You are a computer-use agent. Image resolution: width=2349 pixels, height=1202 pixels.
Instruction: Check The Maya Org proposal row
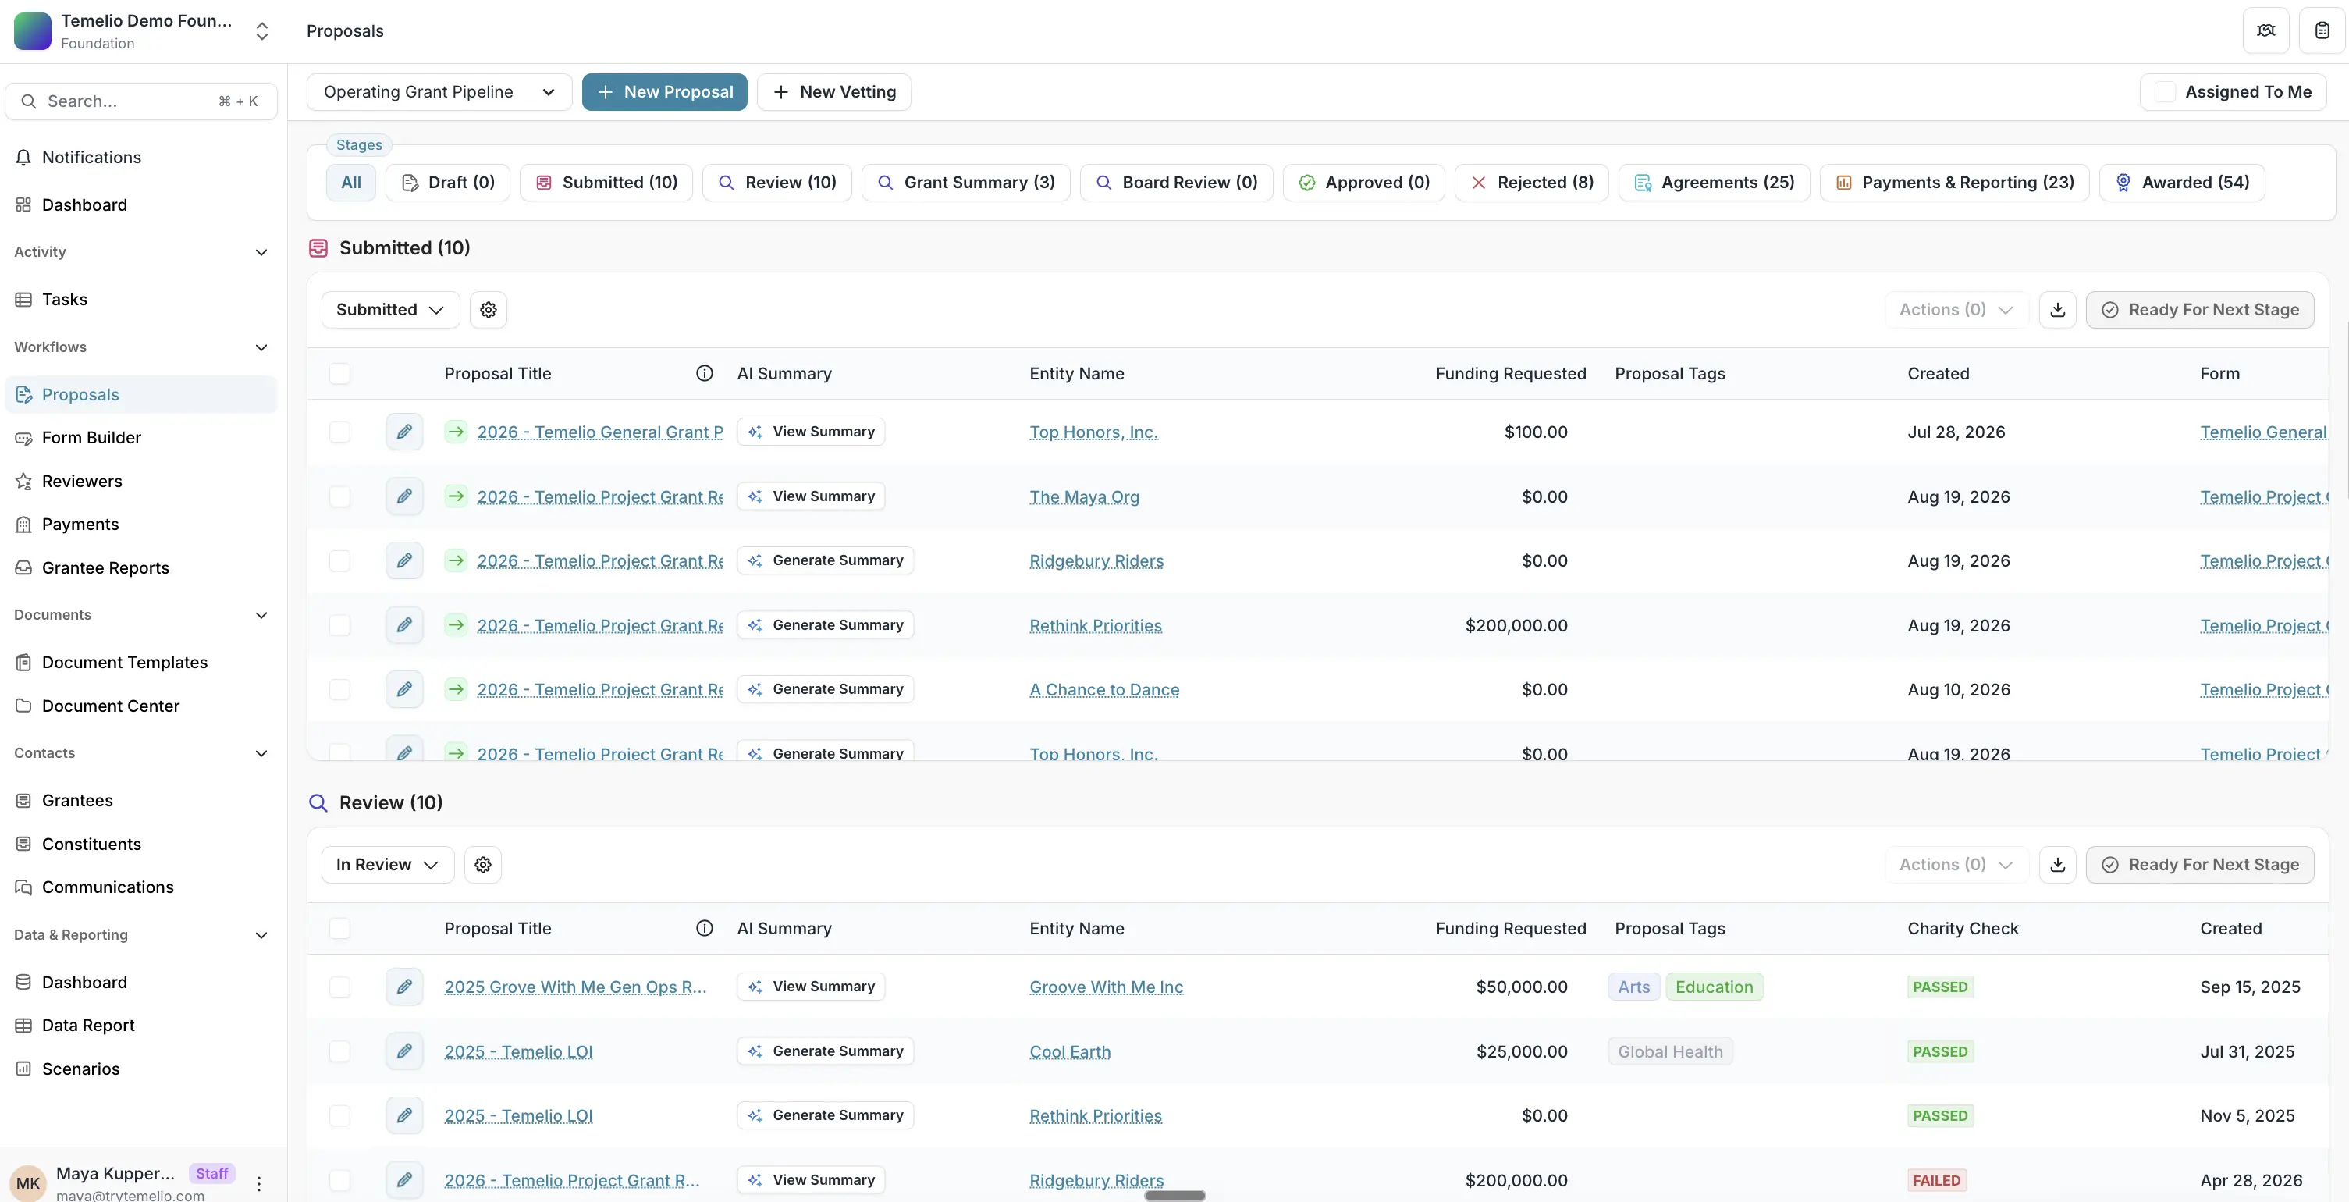(339, 496)
